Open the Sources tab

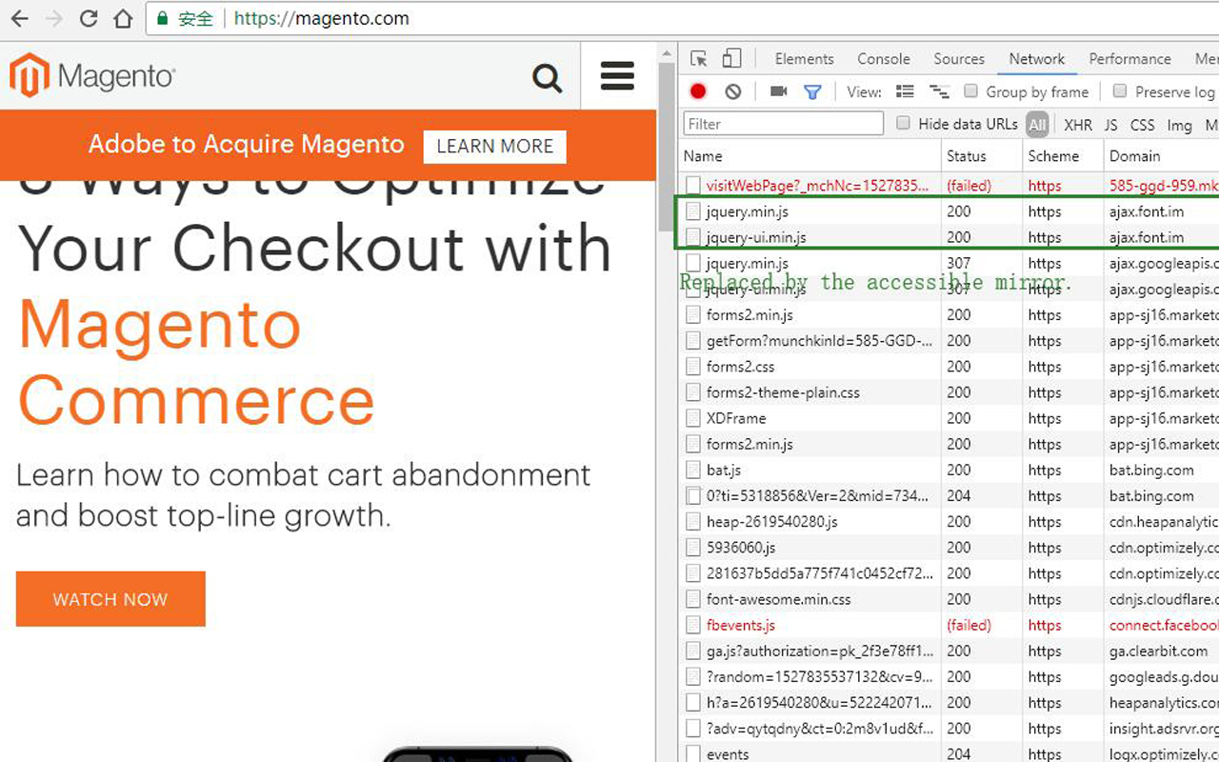959,59
